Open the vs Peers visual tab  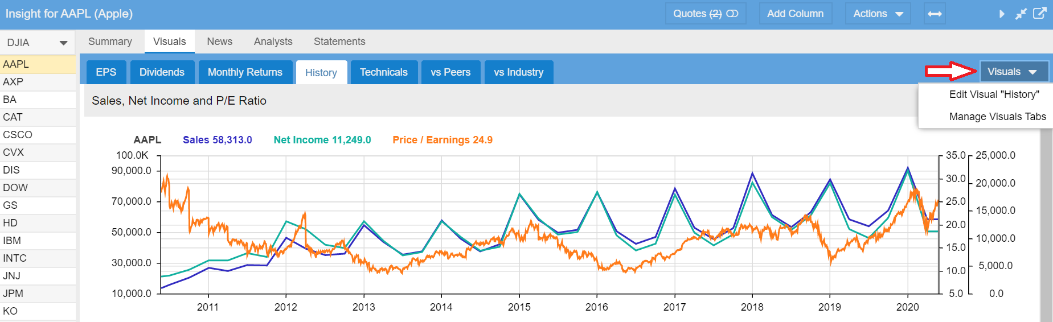pyautogui.click(x=450, y=72)
